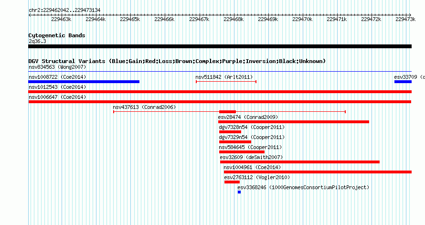Select the red dgv7328n54 loss bar
The image size is (425, 225).
click(230, 132)
